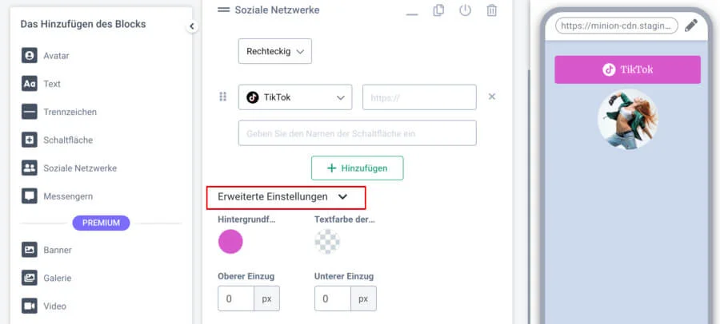Click the duplicate block icon
This screenshot has width=720, height=324.
click(x=438, y=10)
